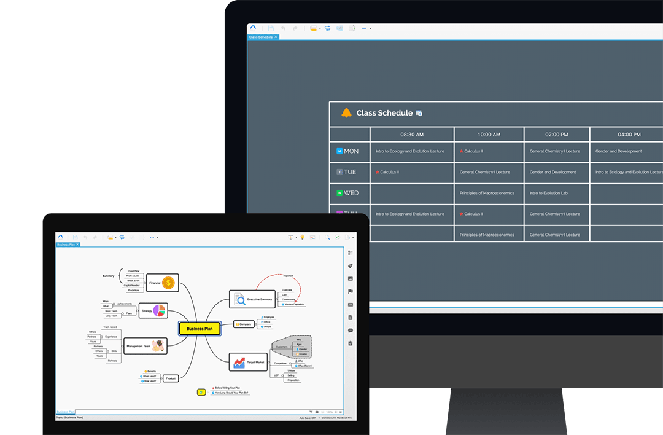
Task: Click the Home icon in Business Plan toolbar
Action: 60,237
